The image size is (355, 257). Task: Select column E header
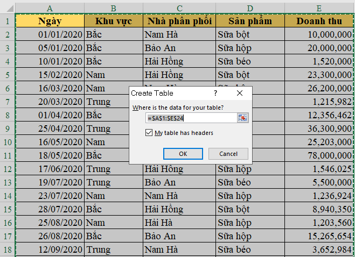[319, 8]
